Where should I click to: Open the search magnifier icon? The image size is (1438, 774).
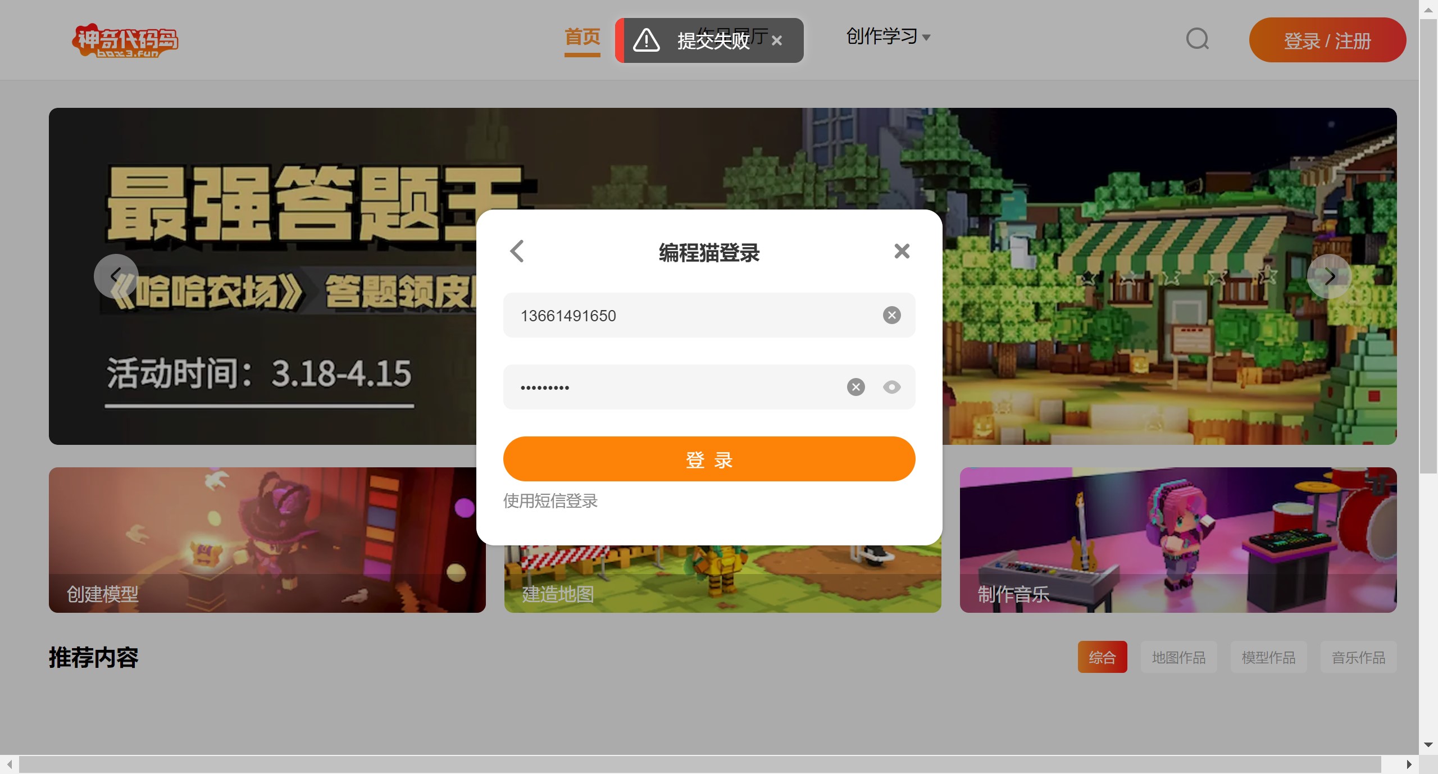(1197, 39)
